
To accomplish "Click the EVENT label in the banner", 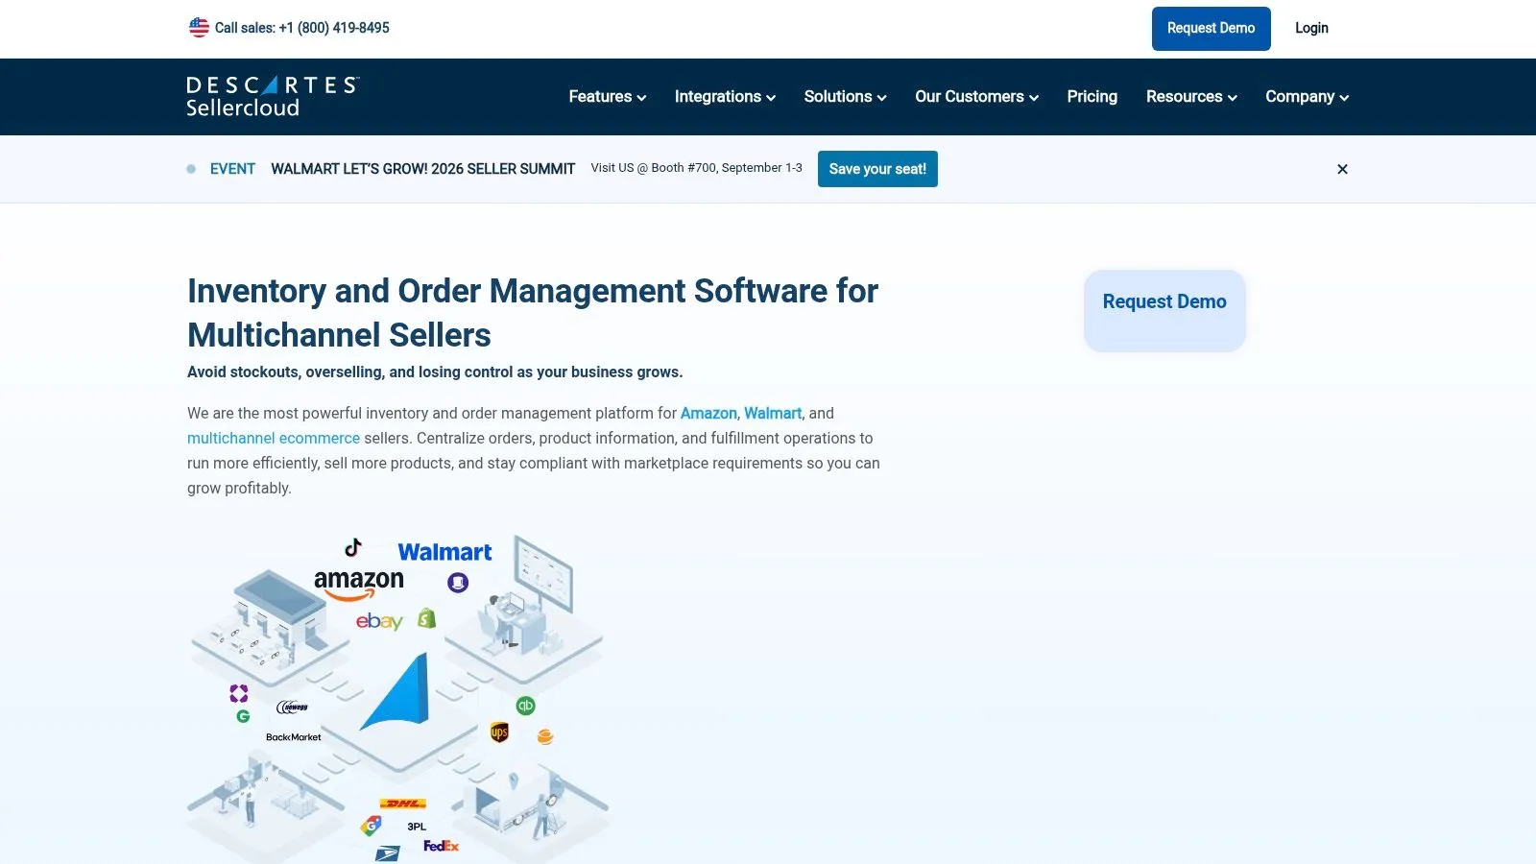I will (232, 169).
